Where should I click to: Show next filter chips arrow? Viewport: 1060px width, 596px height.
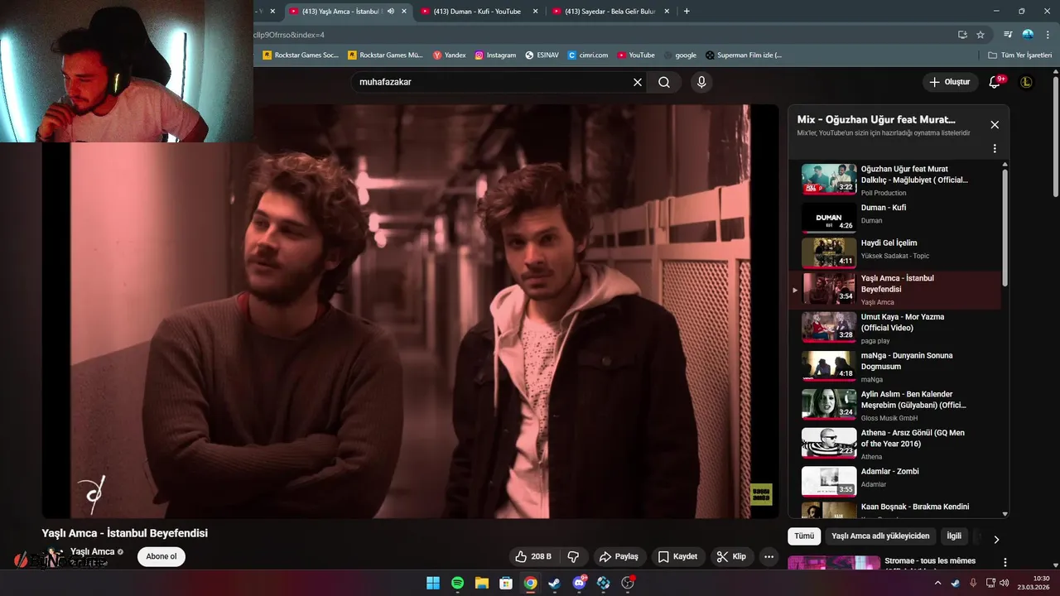[x=996, y=539]
